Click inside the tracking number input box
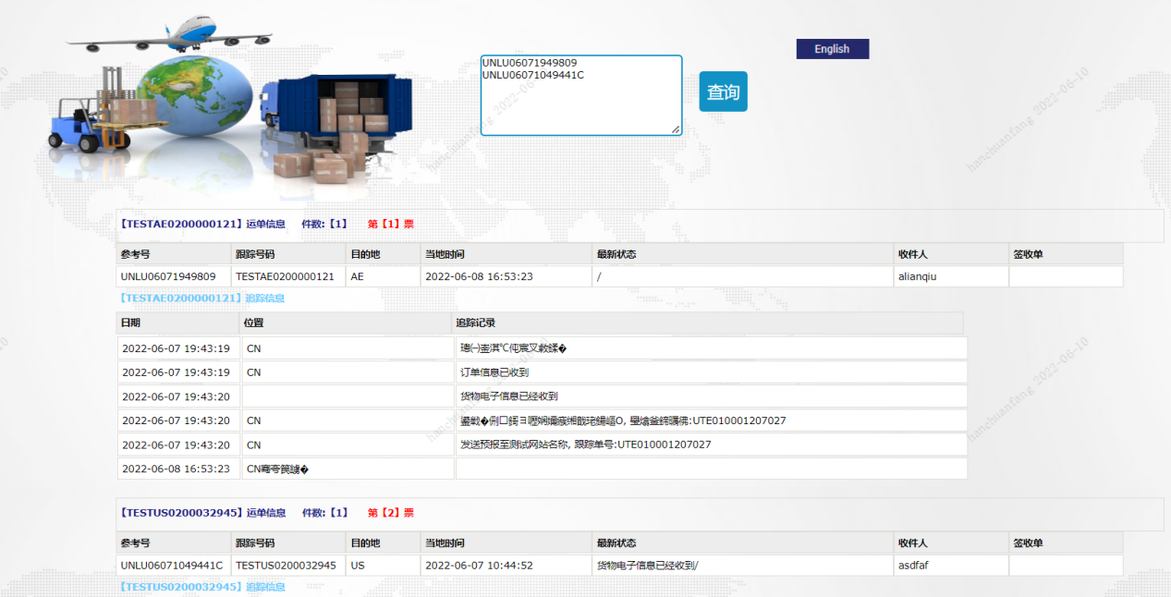Image resolution: width=1171 pixels, height=597 pixels. click(x=580, y=92)
